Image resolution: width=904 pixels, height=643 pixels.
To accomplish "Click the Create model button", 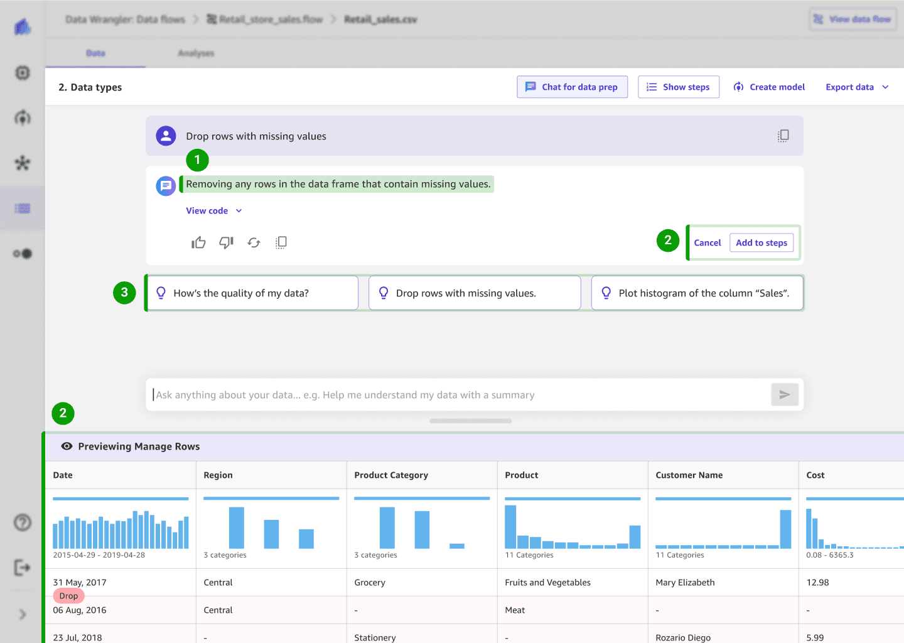I will 769,87.
